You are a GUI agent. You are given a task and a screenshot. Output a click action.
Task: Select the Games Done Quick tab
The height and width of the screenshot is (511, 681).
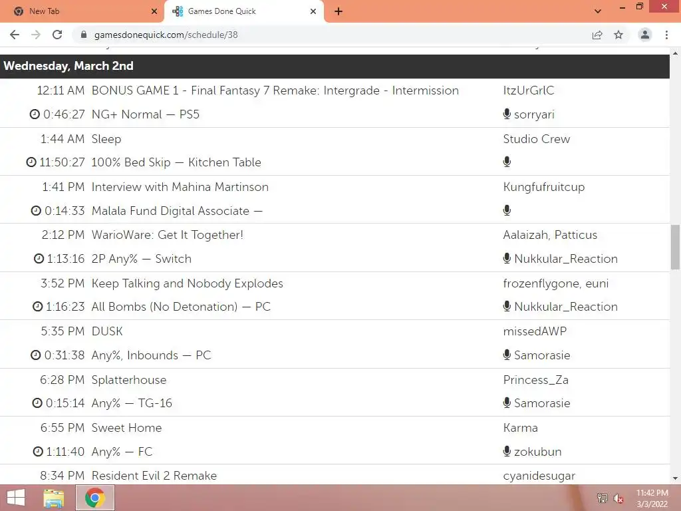pos(243,11)
